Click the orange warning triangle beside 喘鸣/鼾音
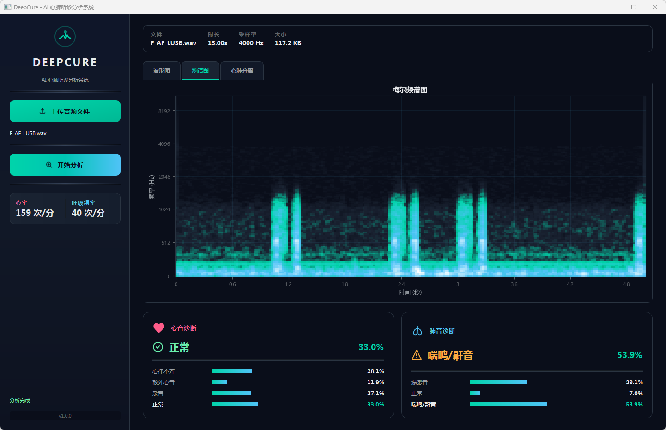The width and height of the screenshot is (666, 430). coord(417,355)
